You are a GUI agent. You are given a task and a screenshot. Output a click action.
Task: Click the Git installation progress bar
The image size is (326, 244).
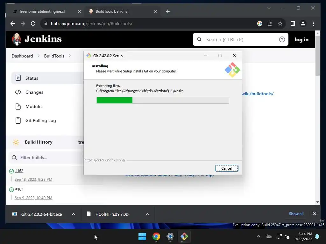163,100
